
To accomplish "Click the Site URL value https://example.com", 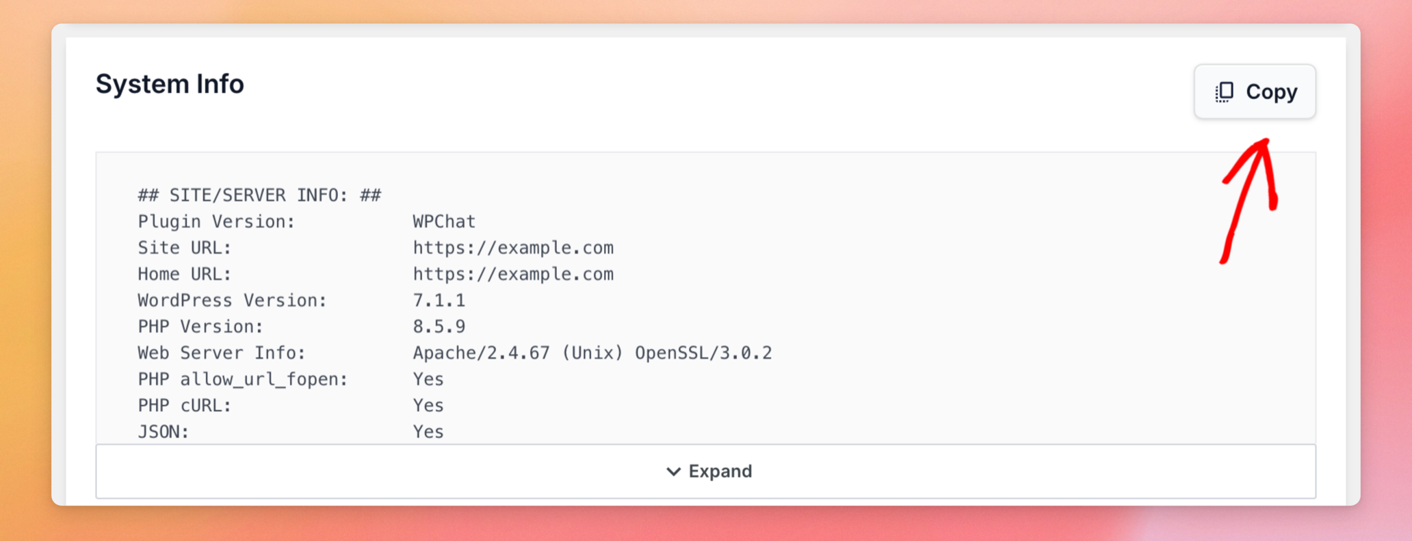I will [x=513, y=248].
